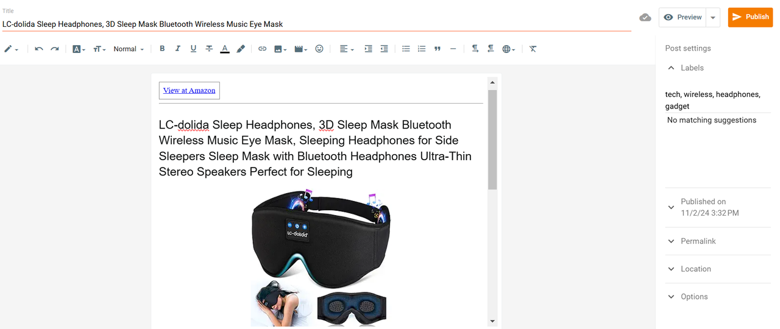The height and width of the screenshot is (329, 780).
Task: Publish the post
Action: [750, 17]
